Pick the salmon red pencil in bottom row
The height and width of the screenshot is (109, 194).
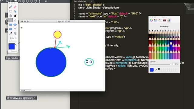(150, 54)
